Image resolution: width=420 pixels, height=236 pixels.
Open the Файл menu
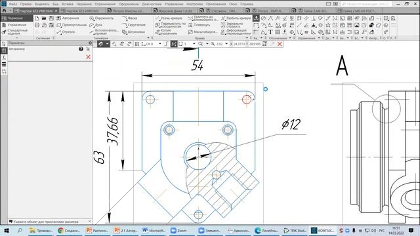click(13, 4)
